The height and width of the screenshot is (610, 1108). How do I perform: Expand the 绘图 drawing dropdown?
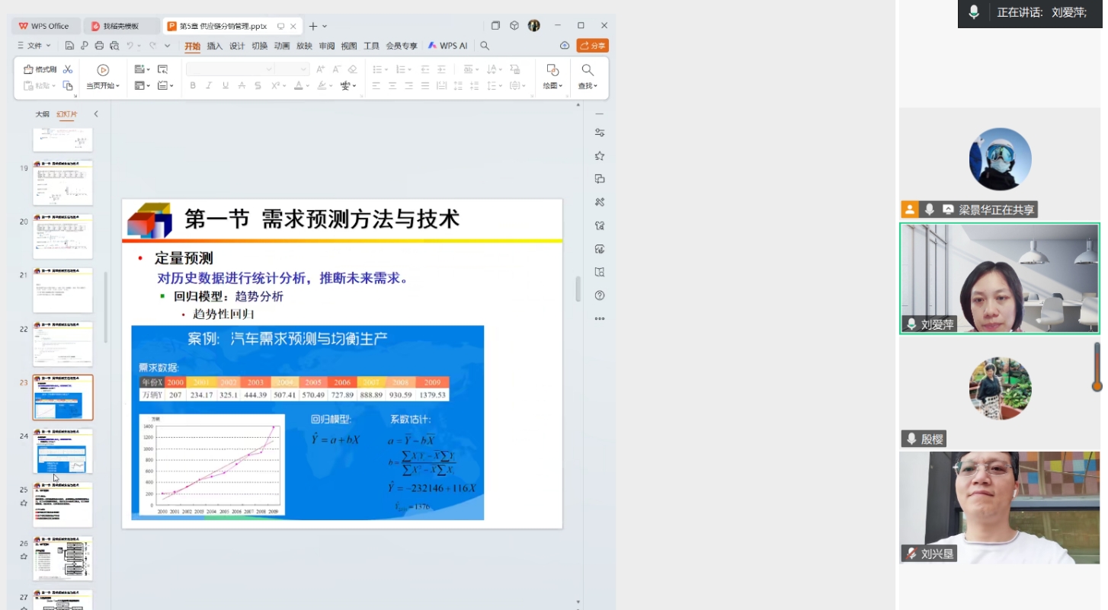click(553, 86)
